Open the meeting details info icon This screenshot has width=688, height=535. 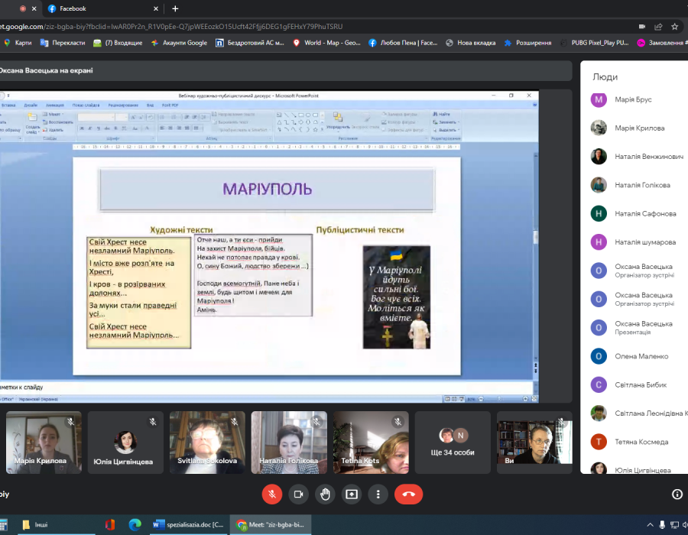677,494
